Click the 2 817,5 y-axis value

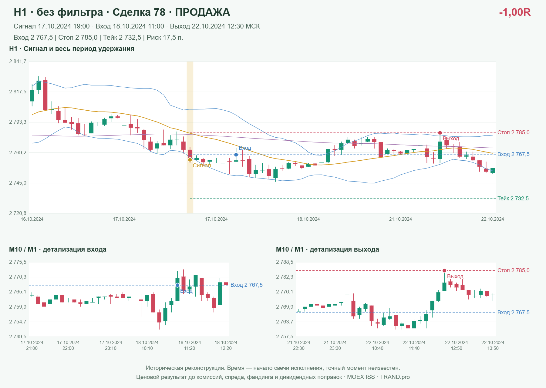pyautogui.click(x=18, y=92)
